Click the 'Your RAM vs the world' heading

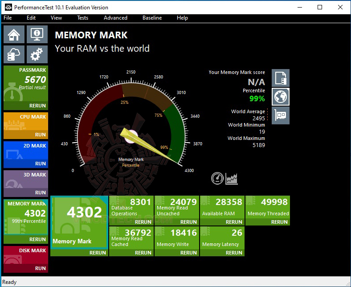102,49
